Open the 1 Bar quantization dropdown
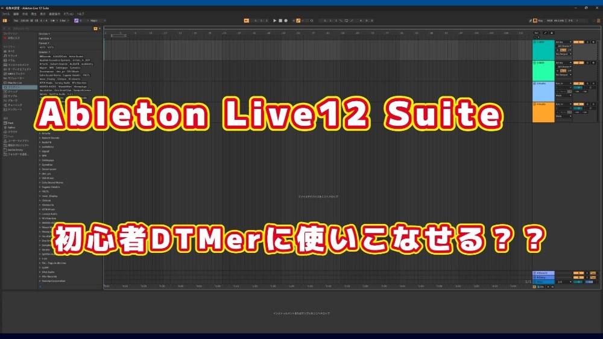 (x=64, y=20)
